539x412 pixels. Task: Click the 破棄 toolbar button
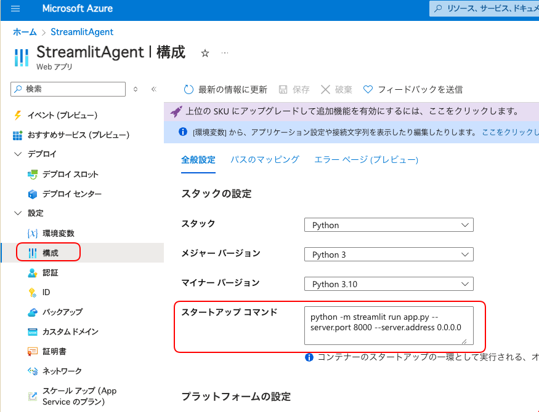(336, 90)
